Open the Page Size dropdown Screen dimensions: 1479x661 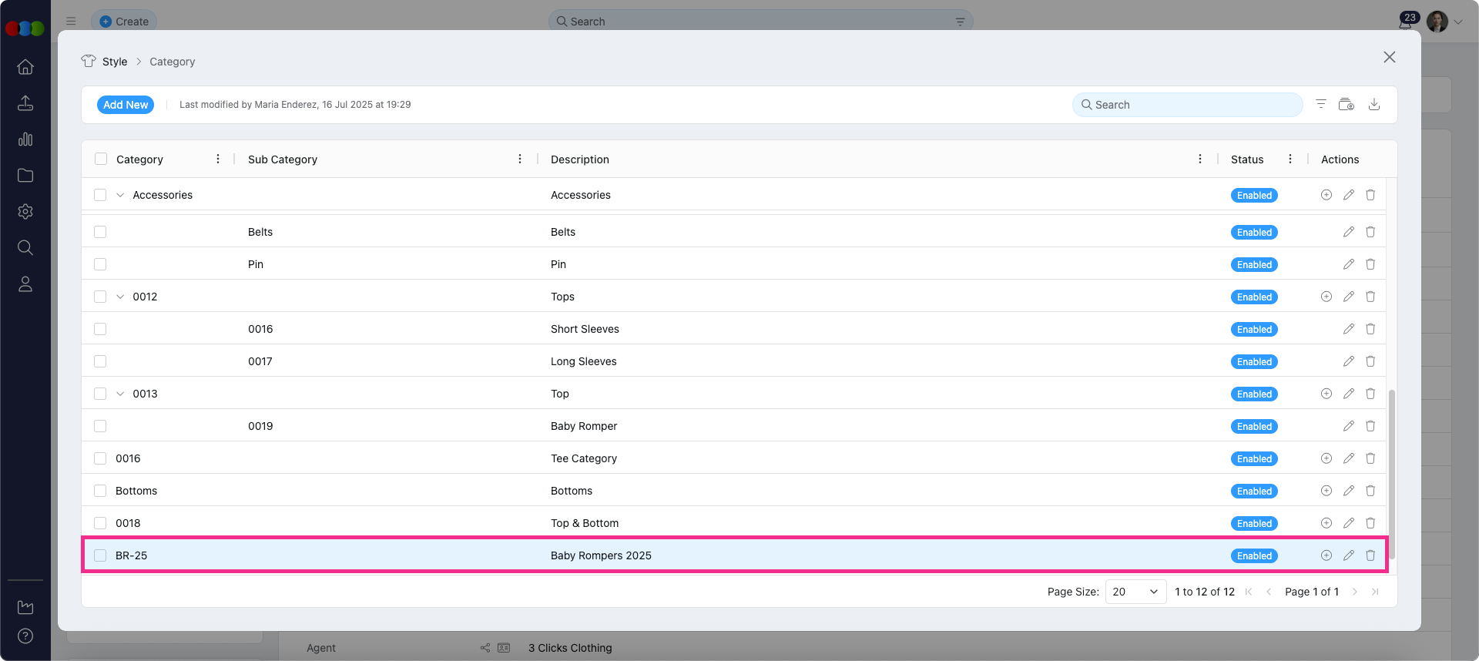[1135, 592]
